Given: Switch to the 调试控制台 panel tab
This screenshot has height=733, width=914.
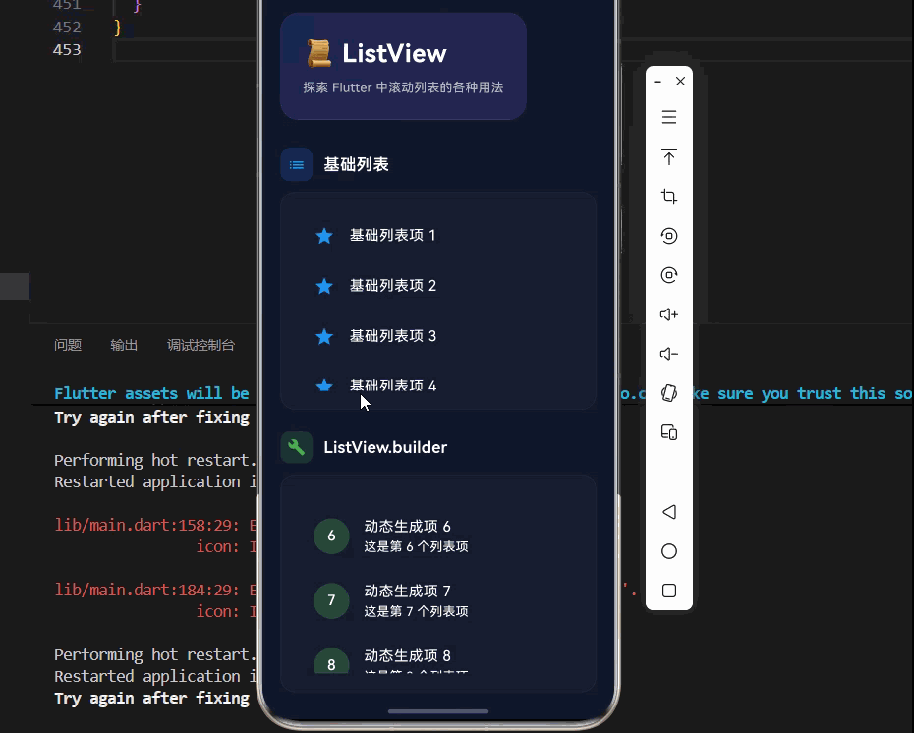Looking at the screenshot, I should coord(200,345).
